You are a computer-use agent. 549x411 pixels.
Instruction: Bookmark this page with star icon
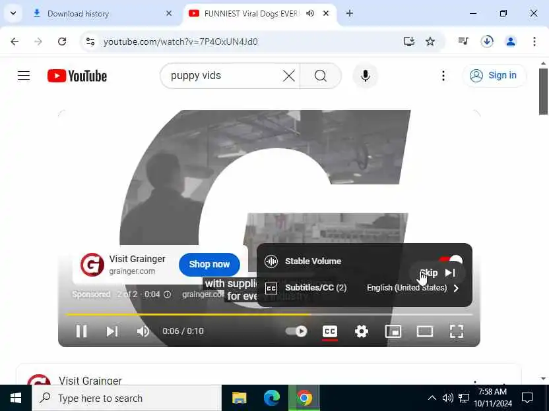(x=430, y=41)
